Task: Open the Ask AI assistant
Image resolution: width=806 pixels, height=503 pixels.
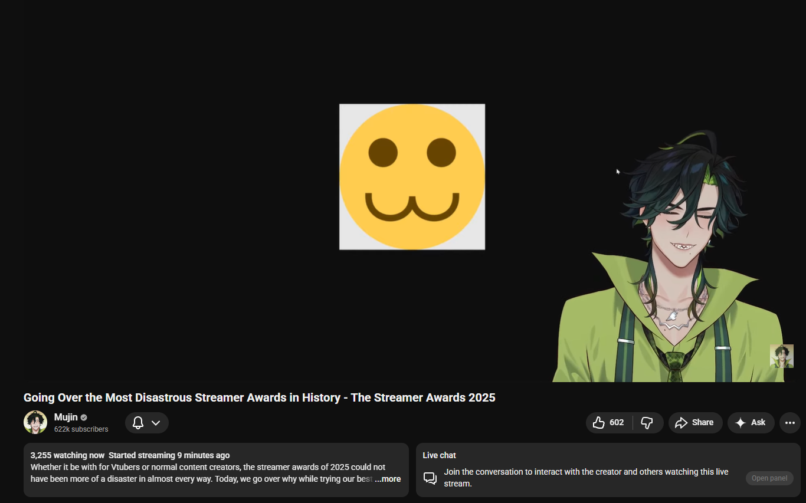Action: click(751, 423)
